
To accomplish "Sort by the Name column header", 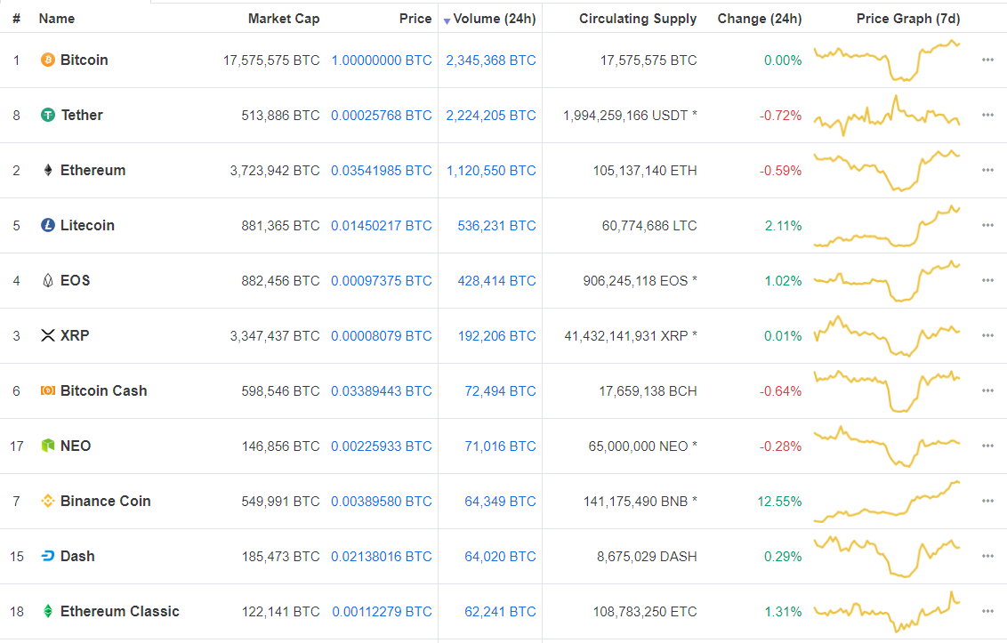I will (x=57, y=19).
